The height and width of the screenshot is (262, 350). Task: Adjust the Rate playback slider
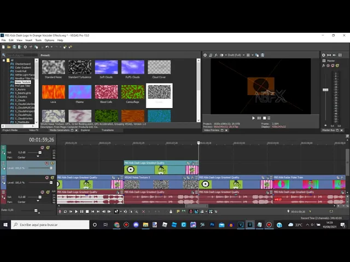[36, 210]
